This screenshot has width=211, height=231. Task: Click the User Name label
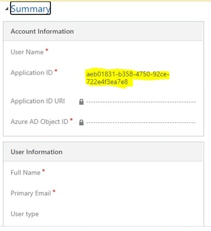point(27,52)
